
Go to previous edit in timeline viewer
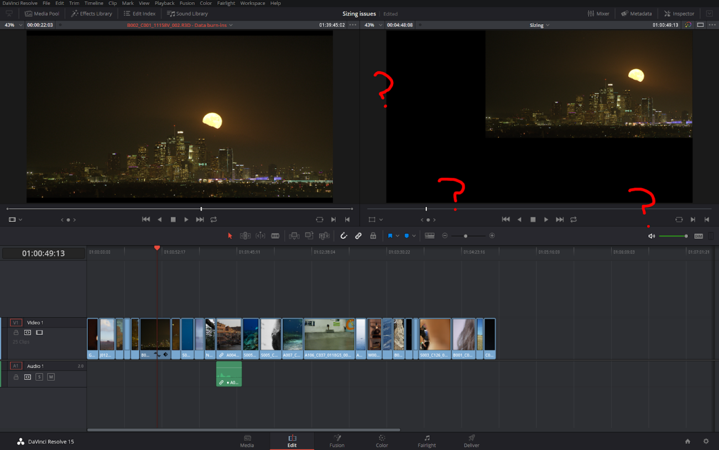coord(506,220)
